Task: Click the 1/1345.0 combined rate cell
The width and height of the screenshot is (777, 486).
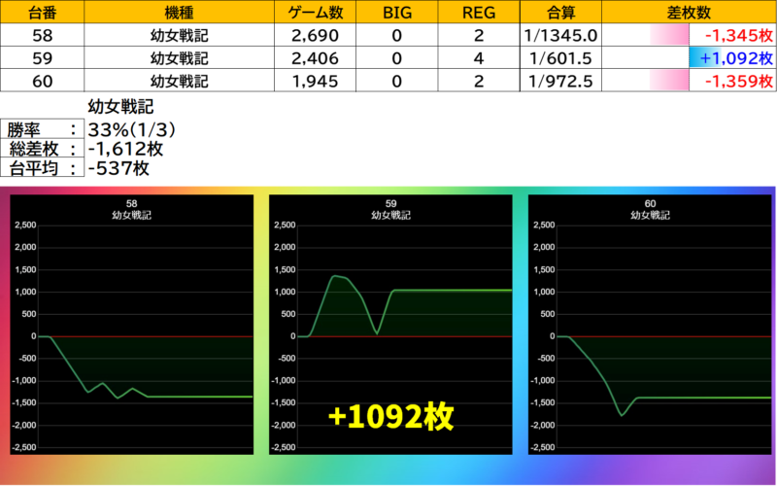Action: point(560,35)
